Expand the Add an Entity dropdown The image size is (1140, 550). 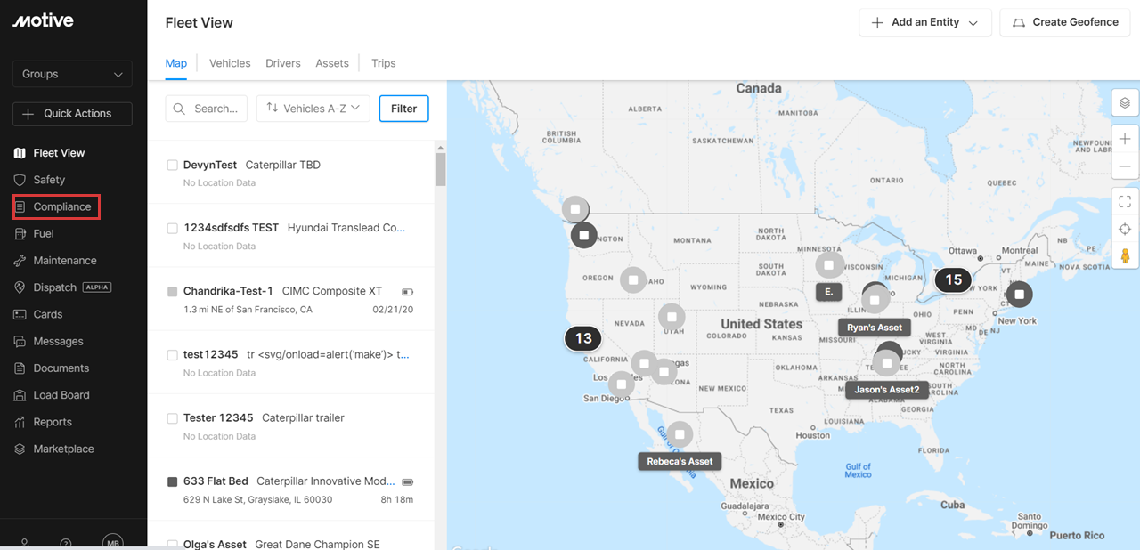pos(924,22)
